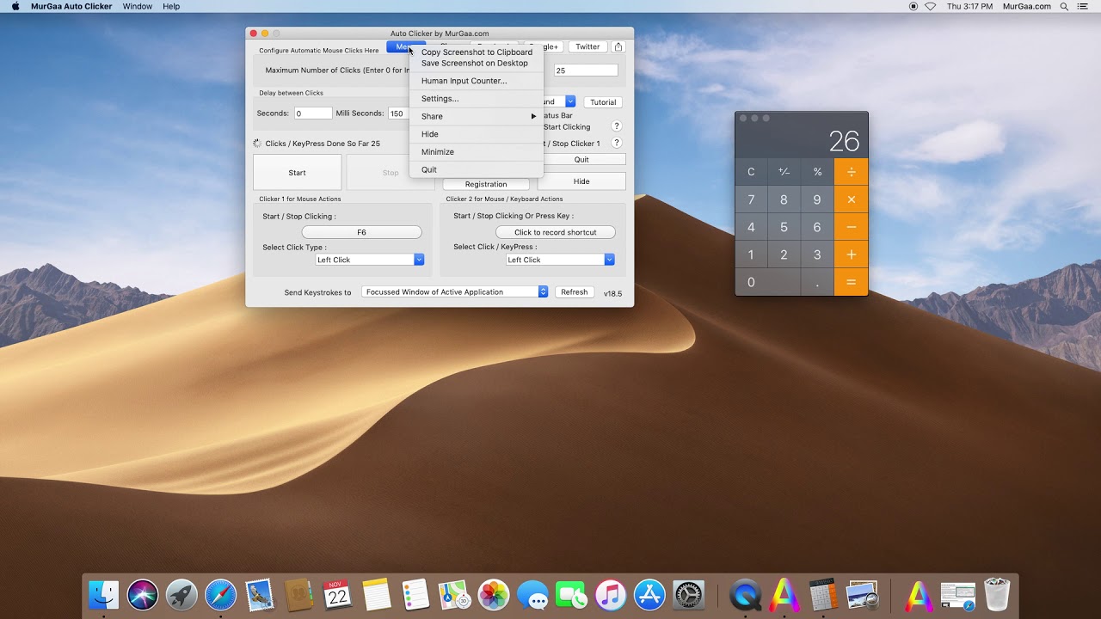Viewport: 1101px width, 619px height.
Task: Click Calculator multiply key
Action: (x=852, y=199)
